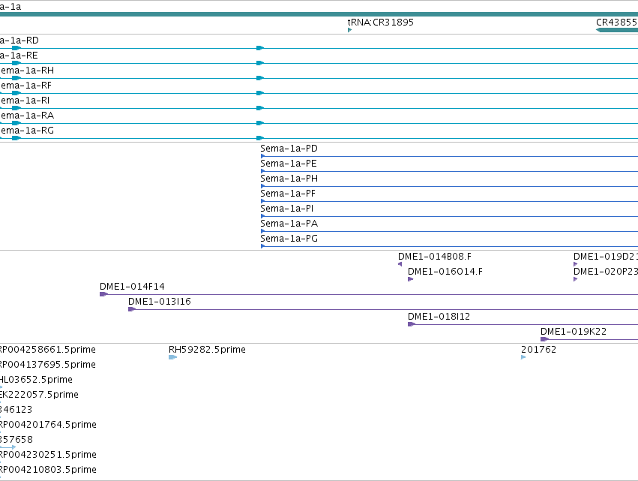The image size is (638, 481).
Task: Select the DME1-013I16 label
Action: (x=160, y=302)
